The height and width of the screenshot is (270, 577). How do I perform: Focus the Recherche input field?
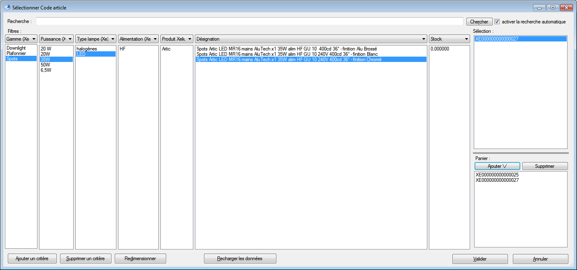(x=249, y=21)
